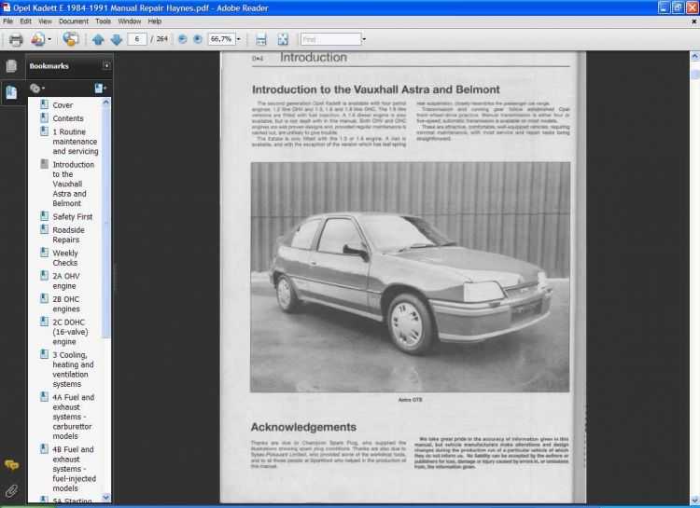Open bookmark 1 Routine maintenance and servicing
Image resolution: width=700 pixels, height=508 pixels.
click(x=76, y=142)
